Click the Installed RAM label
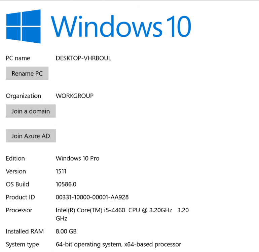The image size is (259, 252). (x=25, y=232)
